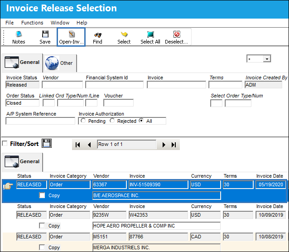Click invoice date 10/09/2019

270,215
